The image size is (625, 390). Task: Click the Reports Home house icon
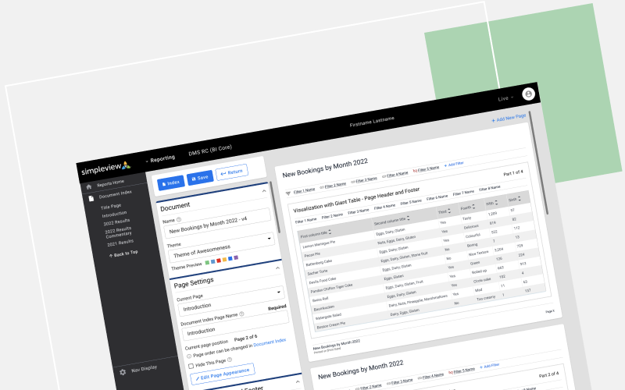click(89, 186)
